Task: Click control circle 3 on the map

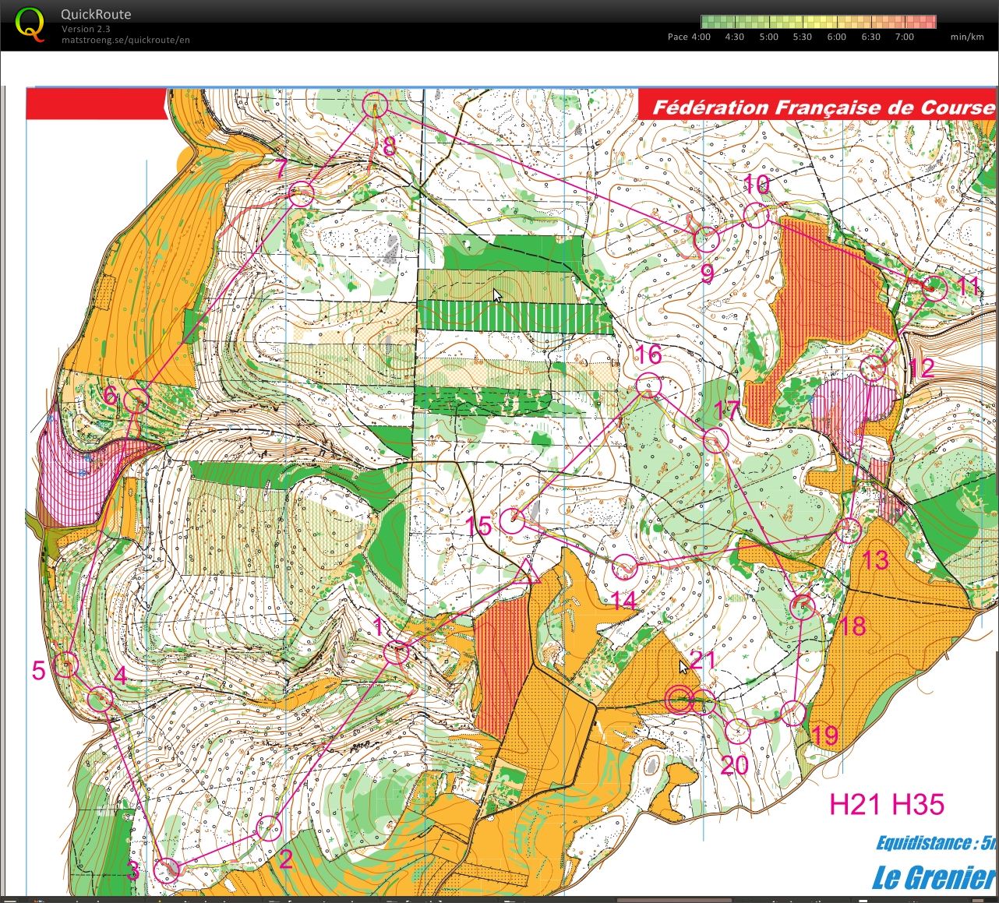Action: (x=168, y=869)
